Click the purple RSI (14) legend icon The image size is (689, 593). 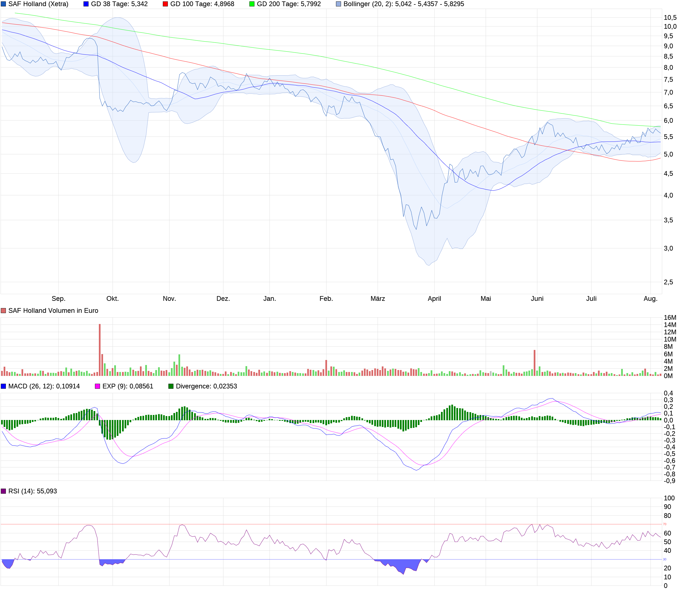(x=3, y=491)
